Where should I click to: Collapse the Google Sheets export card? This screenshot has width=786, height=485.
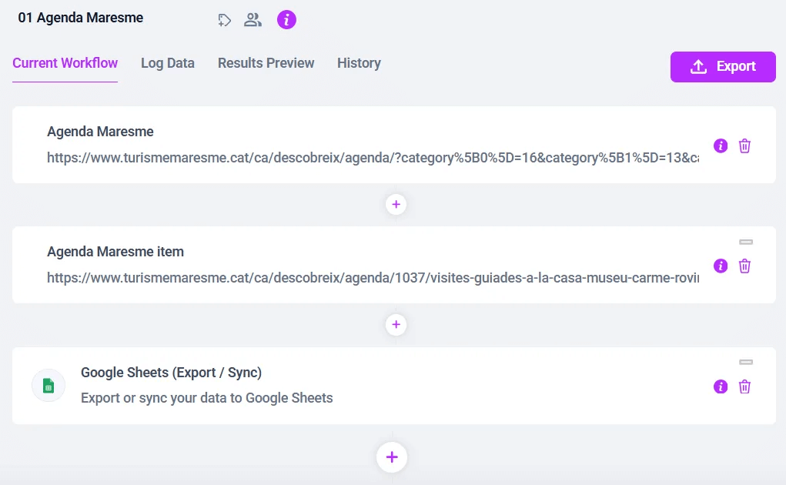point(745,361)
